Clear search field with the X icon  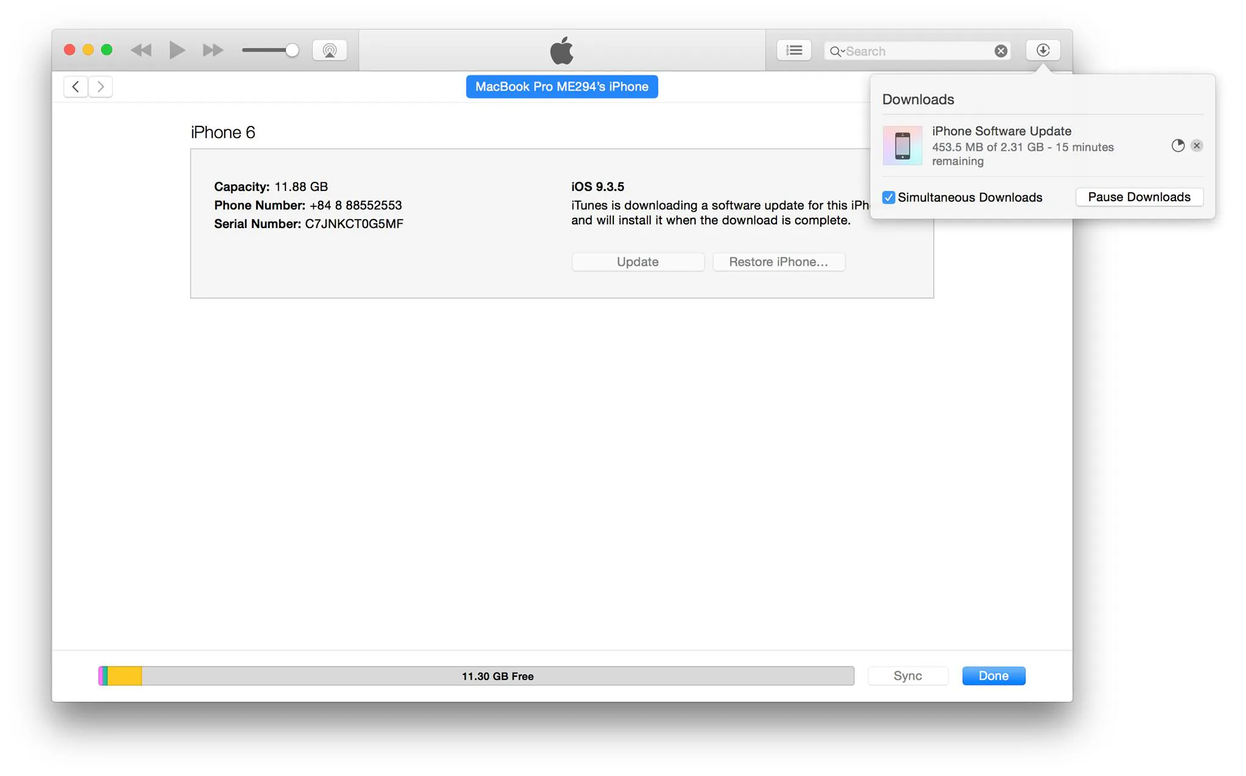click(1001, 51)
